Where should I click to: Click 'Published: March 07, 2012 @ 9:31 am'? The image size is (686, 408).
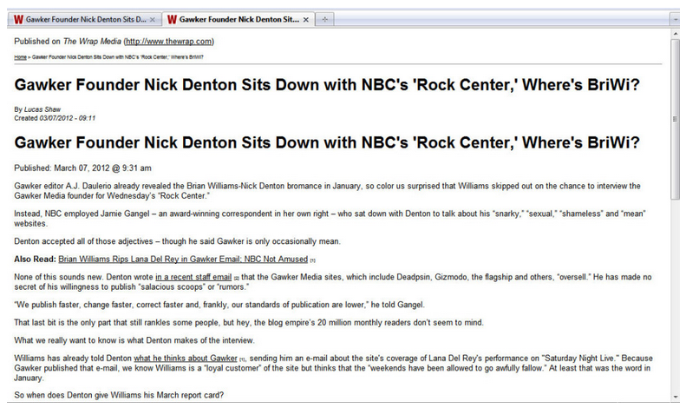coord(82,168)
